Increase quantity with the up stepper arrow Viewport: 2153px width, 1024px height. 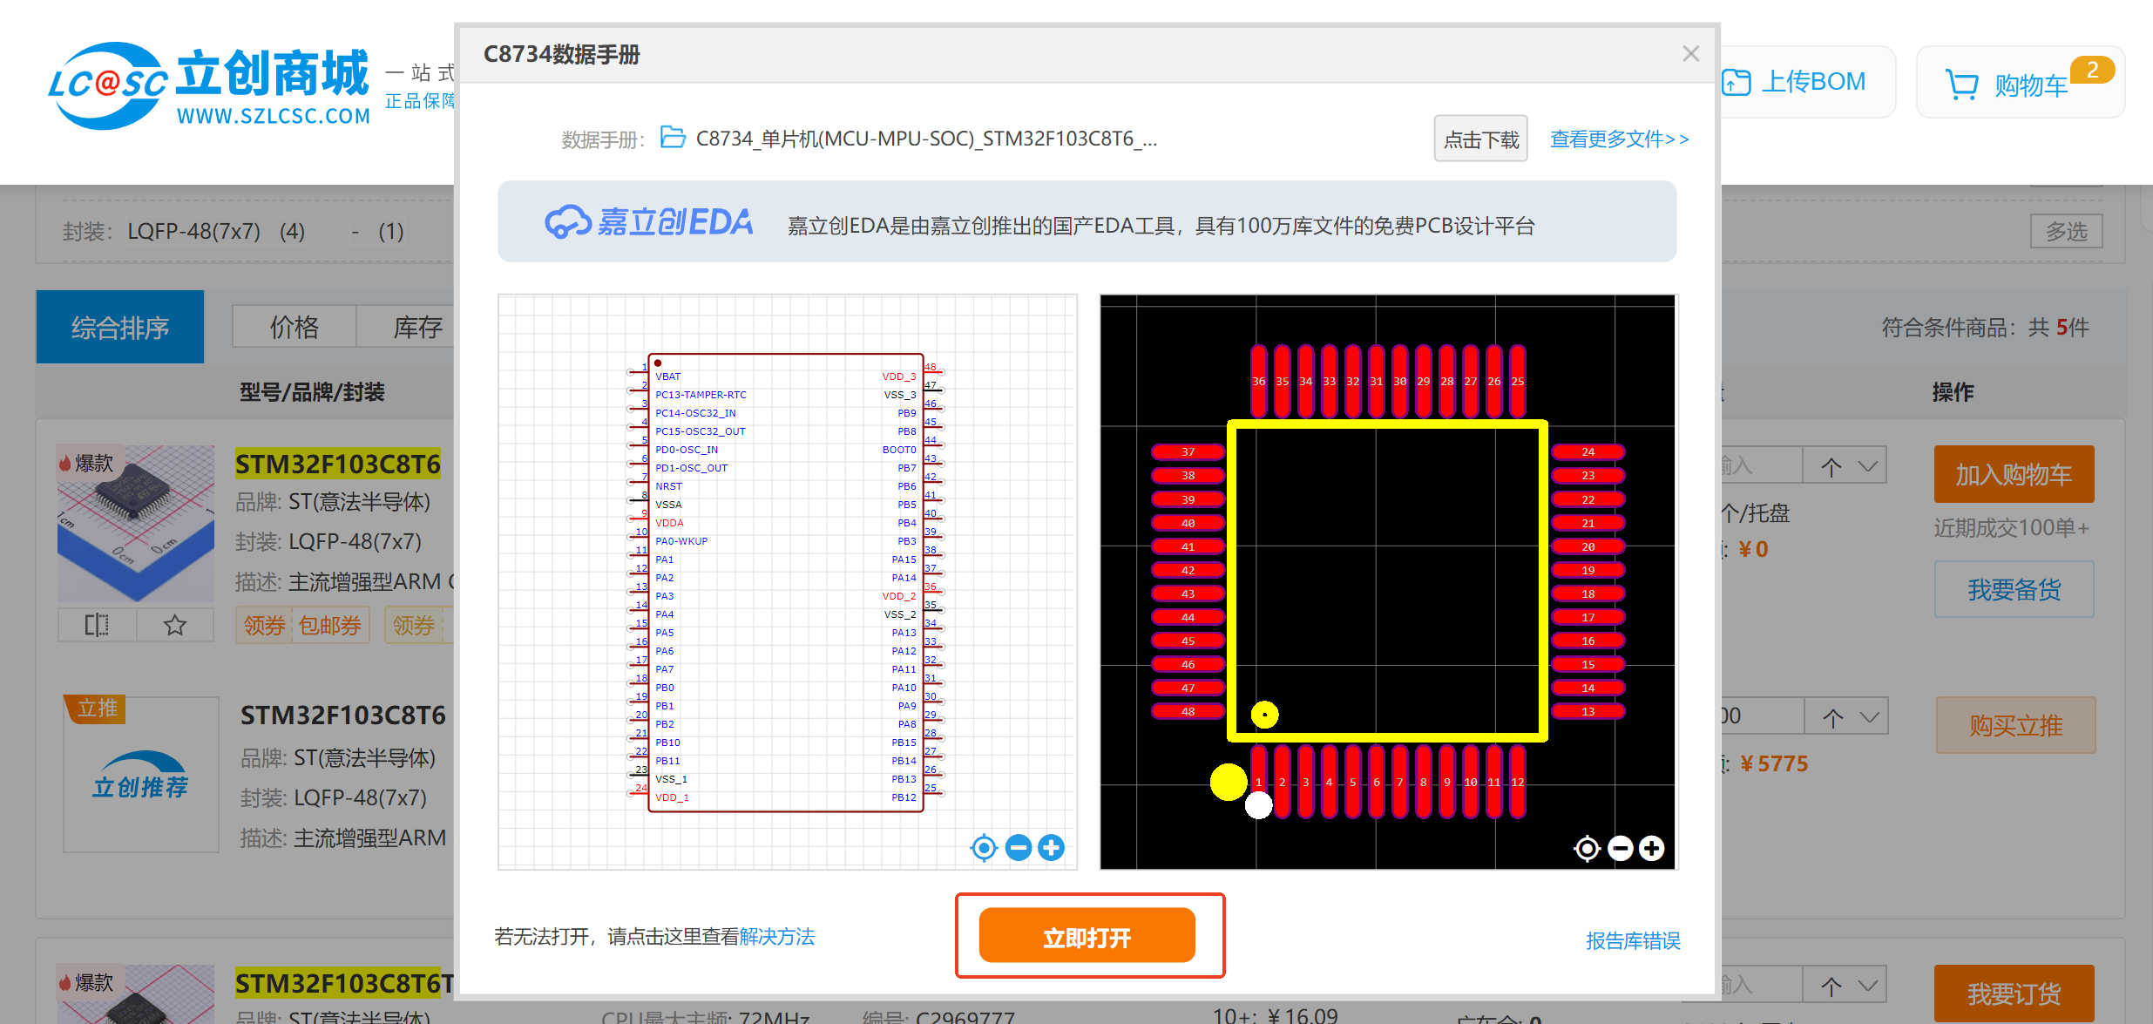pyautogui.click(x=1831, y=465)
